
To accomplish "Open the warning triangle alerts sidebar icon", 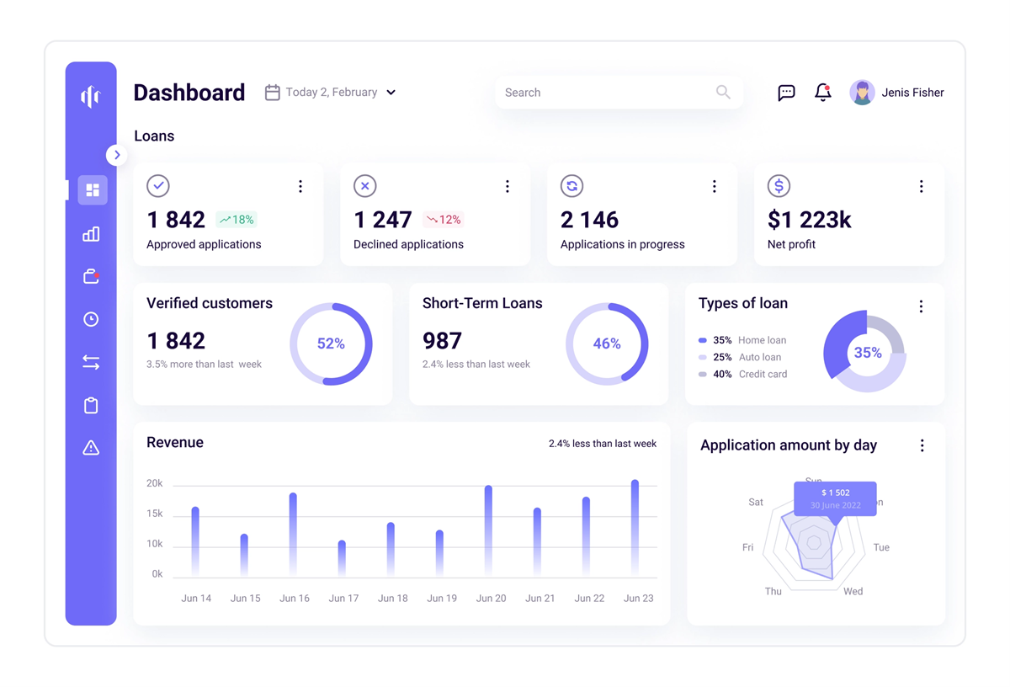I will 91,448.
